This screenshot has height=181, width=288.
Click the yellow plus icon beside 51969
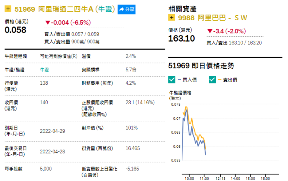(x=8, y=9)
